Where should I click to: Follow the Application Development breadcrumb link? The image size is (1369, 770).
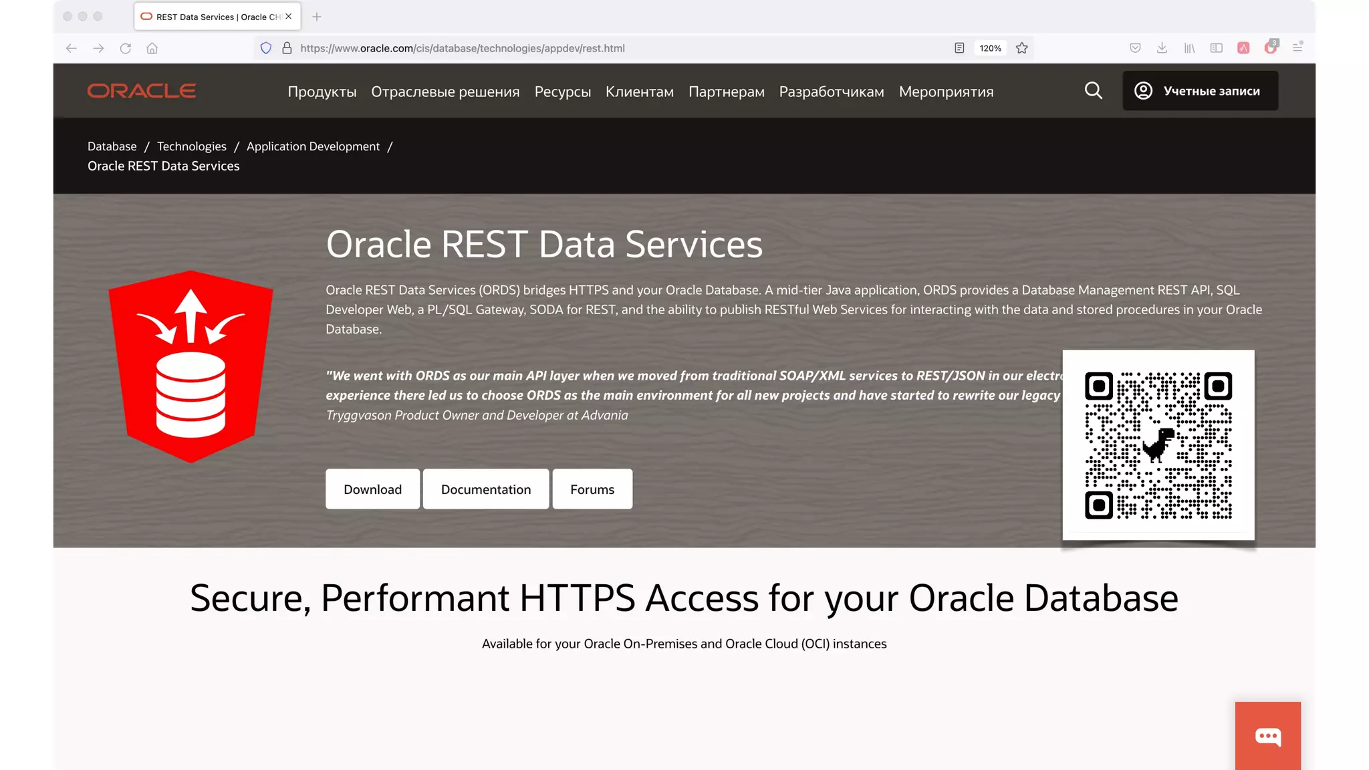coord(313,146)
